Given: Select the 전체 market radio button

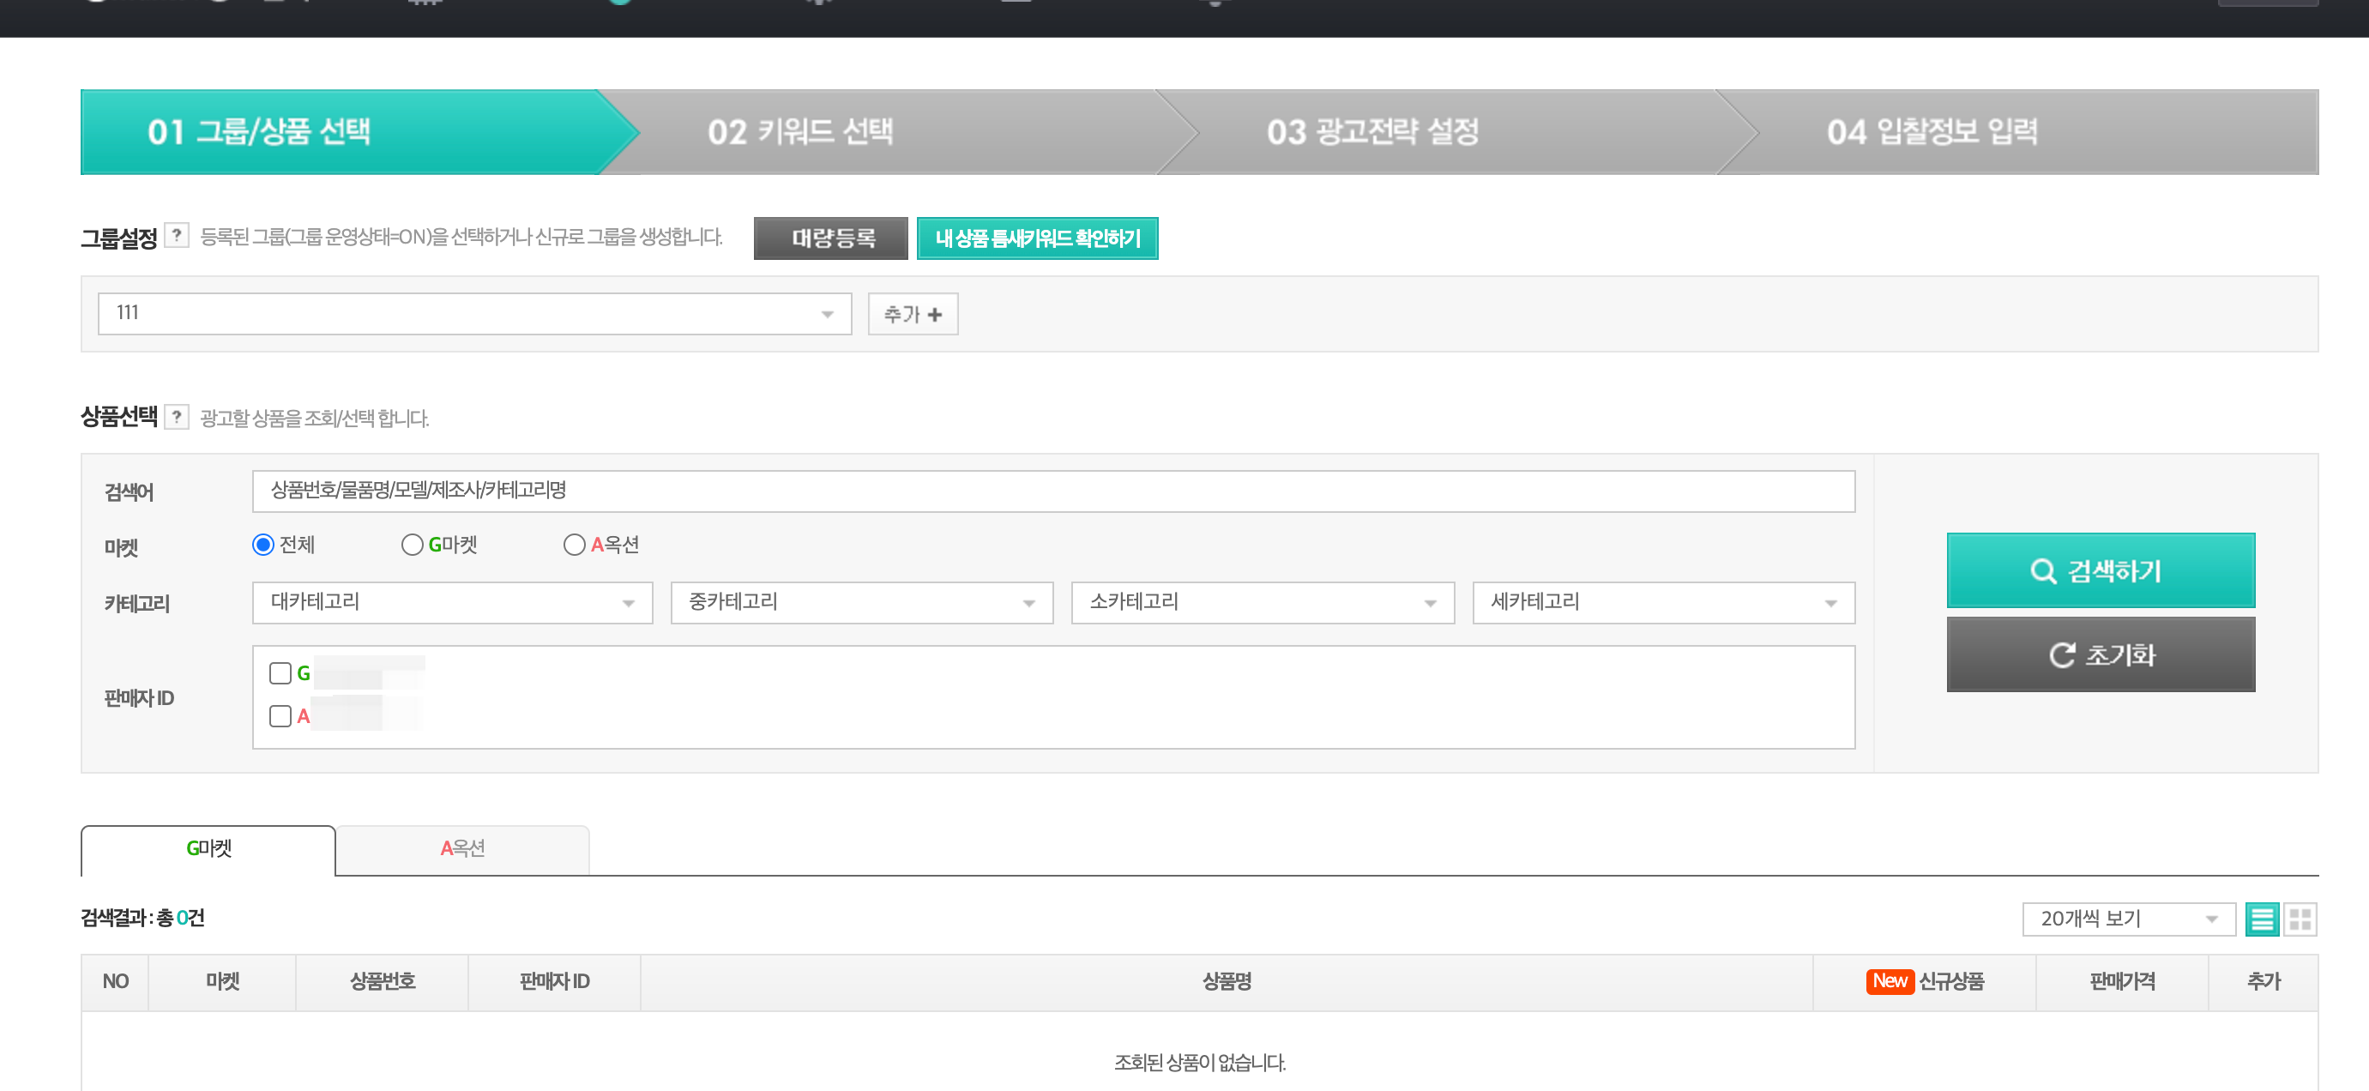Looking at the screenshot, I should coord(263,545).
